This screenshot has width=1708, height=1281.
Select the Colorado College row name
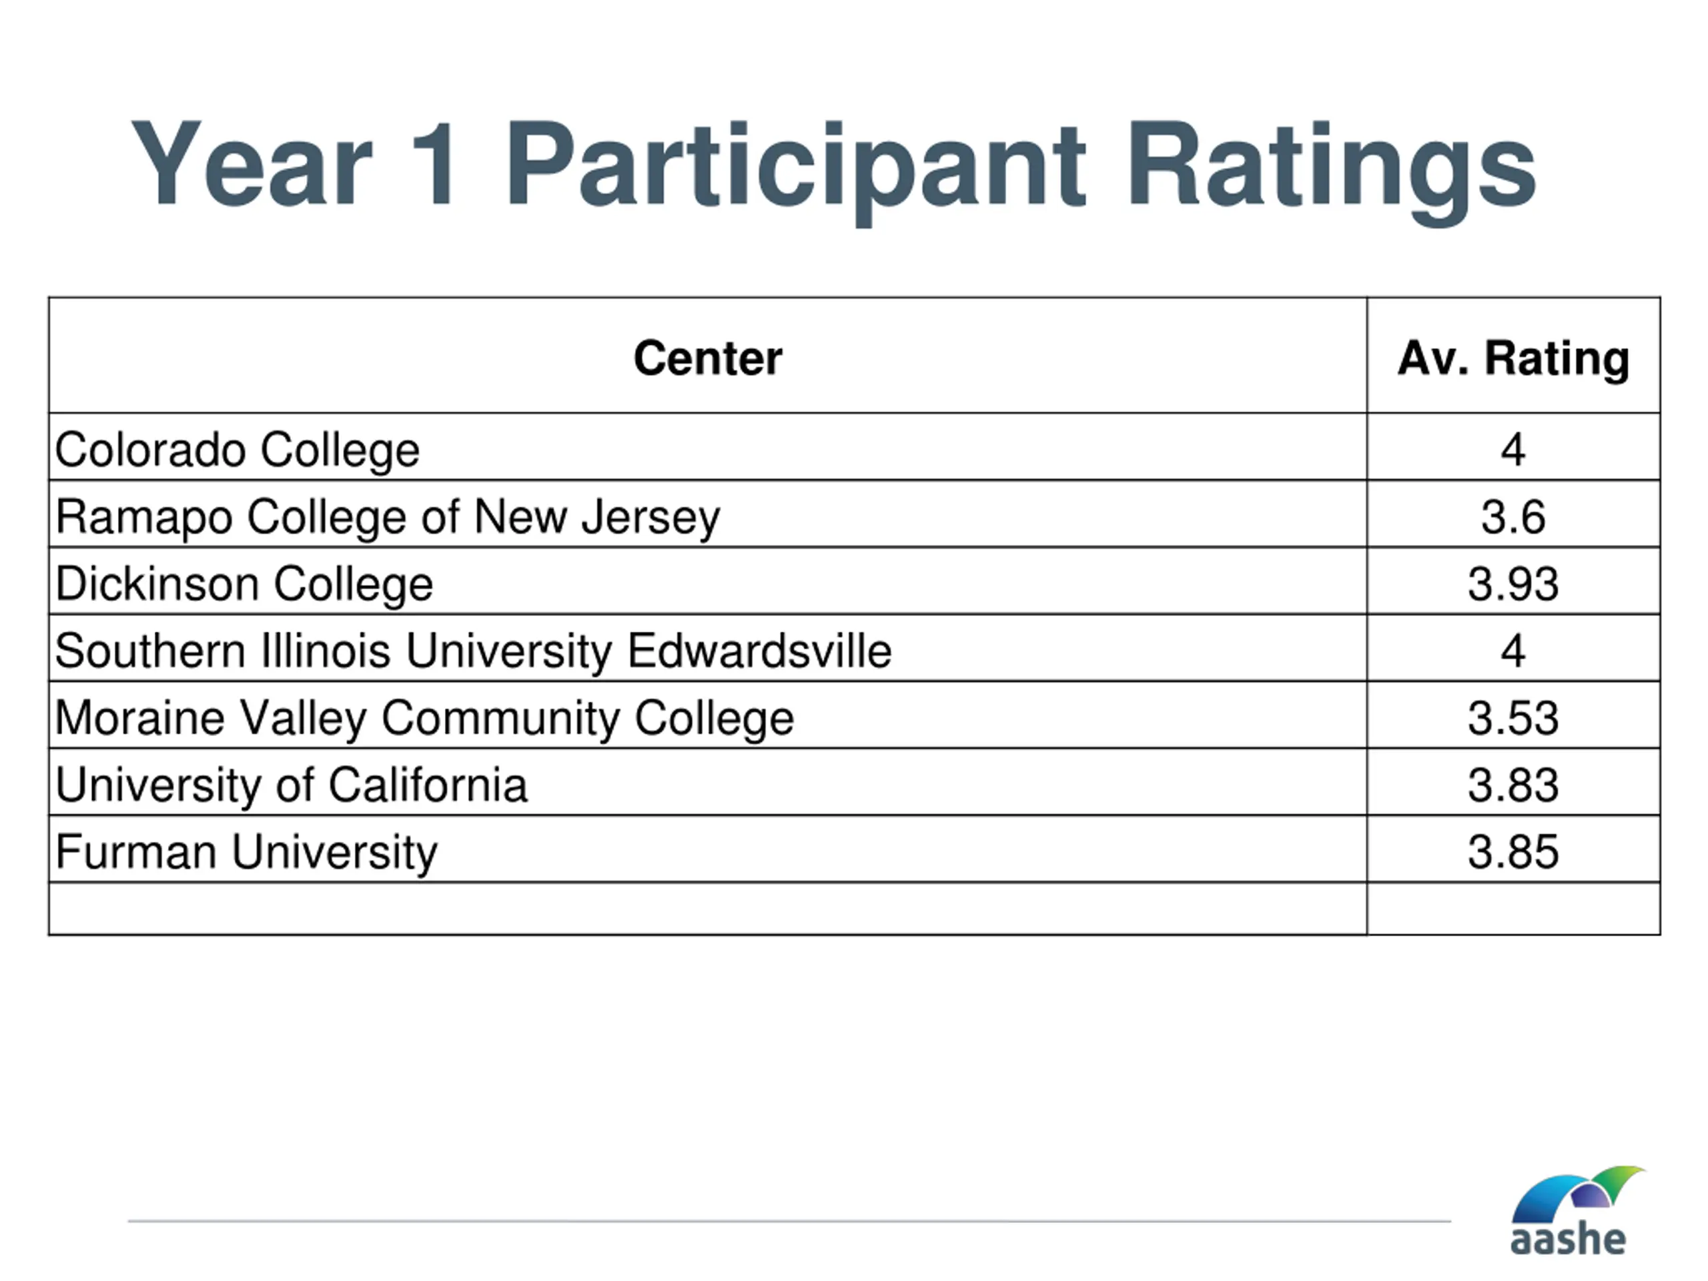point(238,450)
